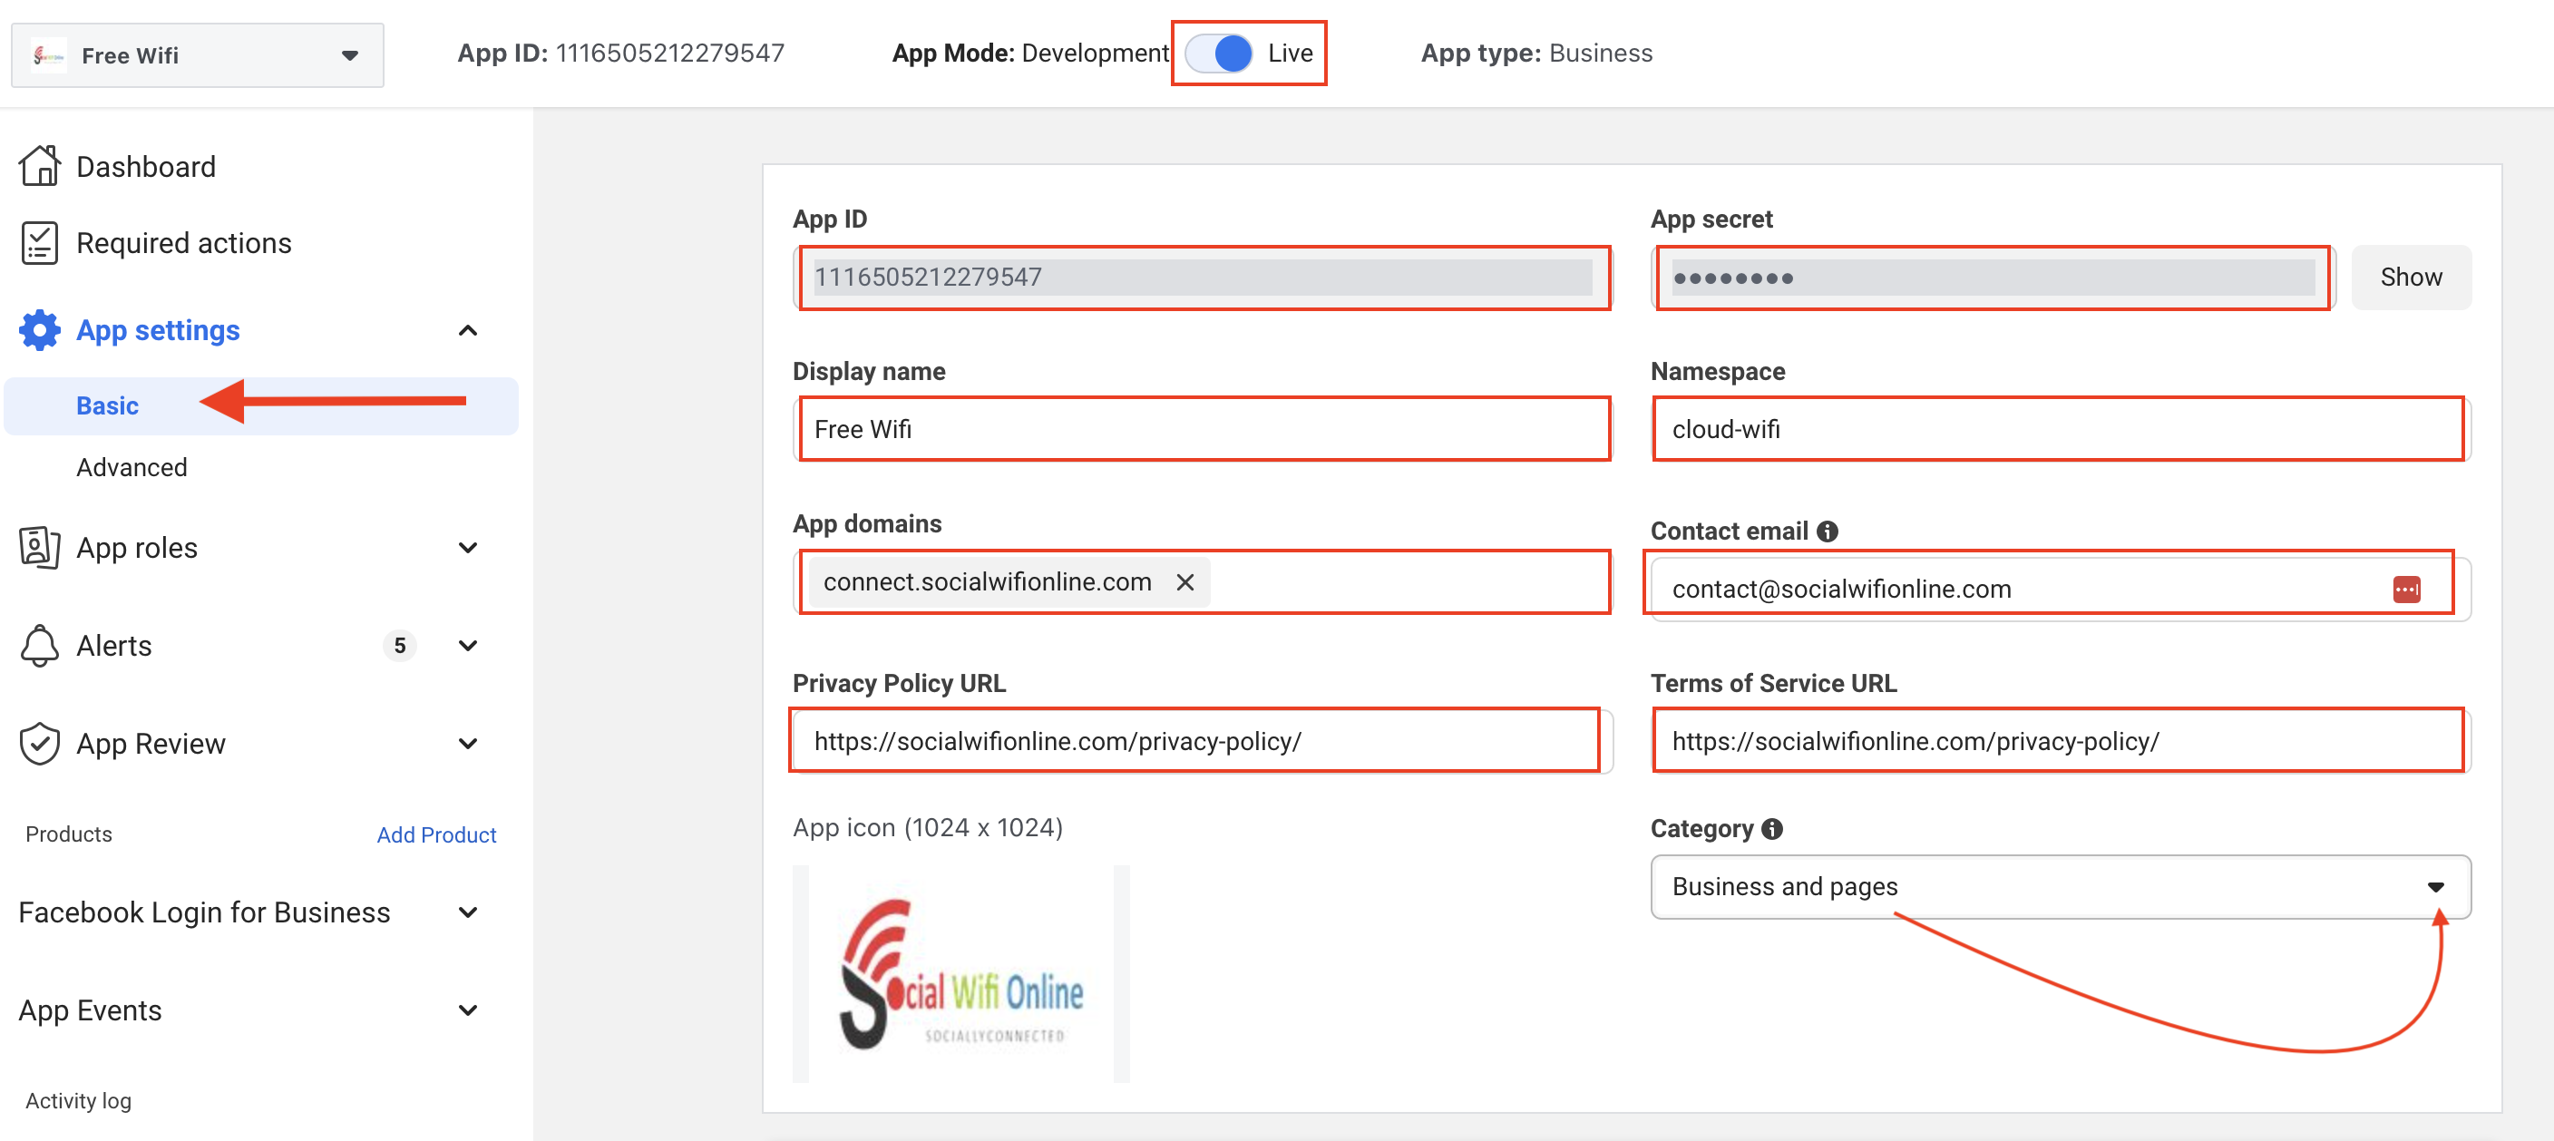Click the red password manager icon in Contact email

coord(2406,589)
